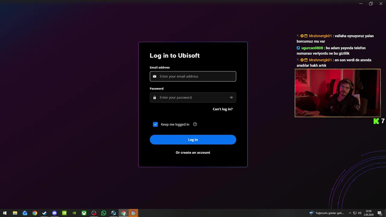Viewport: 386px width, 217px height.
Task: Click the Ubisoft Connect taskbar icon
Action: pos(133,213)
